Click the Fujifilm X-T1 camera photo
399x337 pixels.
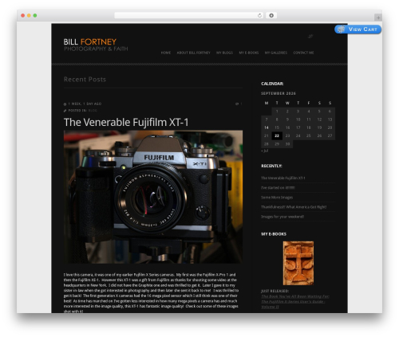point(153,197)
